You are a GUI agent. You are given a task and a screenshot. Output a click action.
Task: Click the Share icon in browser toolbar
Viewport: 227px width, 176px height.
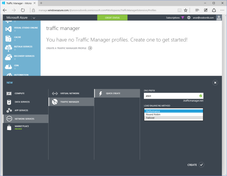coord(214,10)
